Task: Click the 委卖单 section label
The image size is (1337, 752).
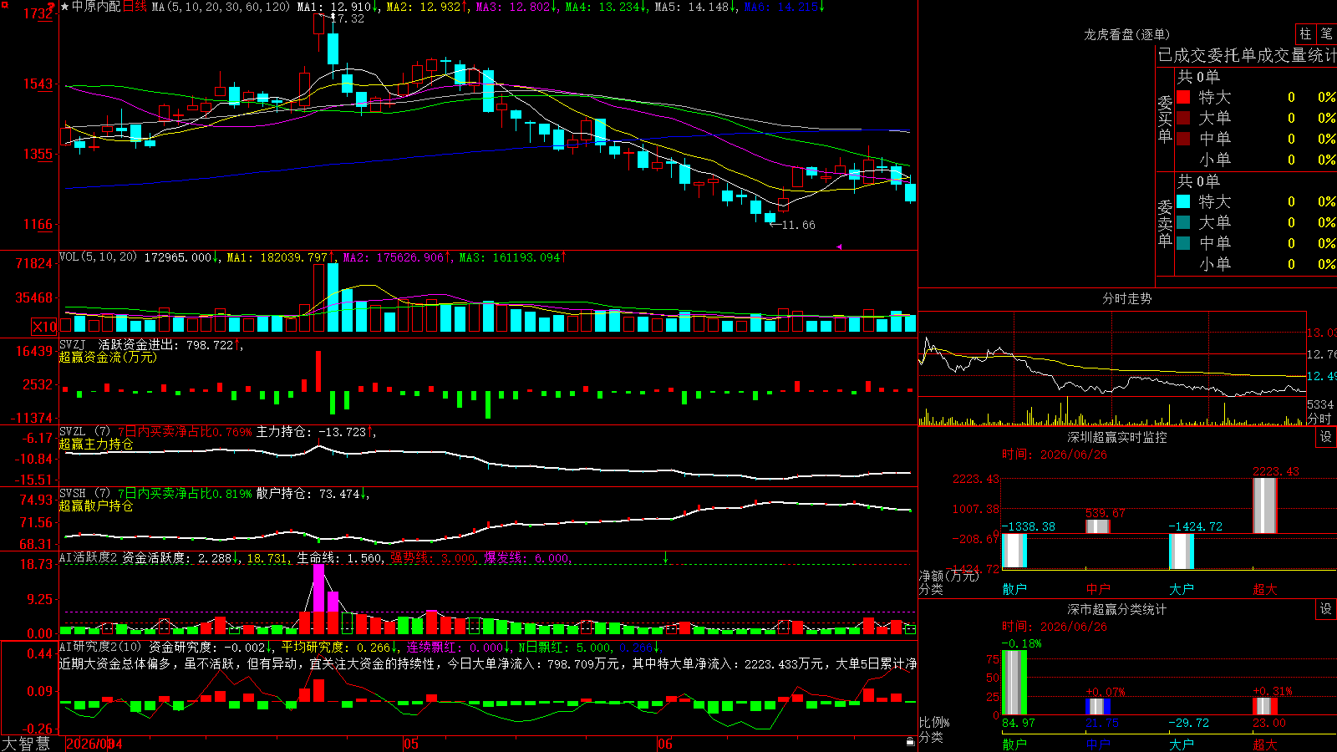Action: click(1165, 223)
